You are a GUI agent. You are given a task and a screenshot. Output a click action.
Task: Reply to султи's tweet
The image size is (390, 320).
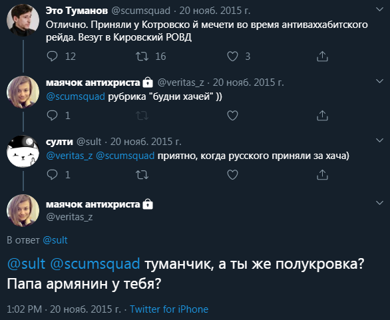click(52, 174)
